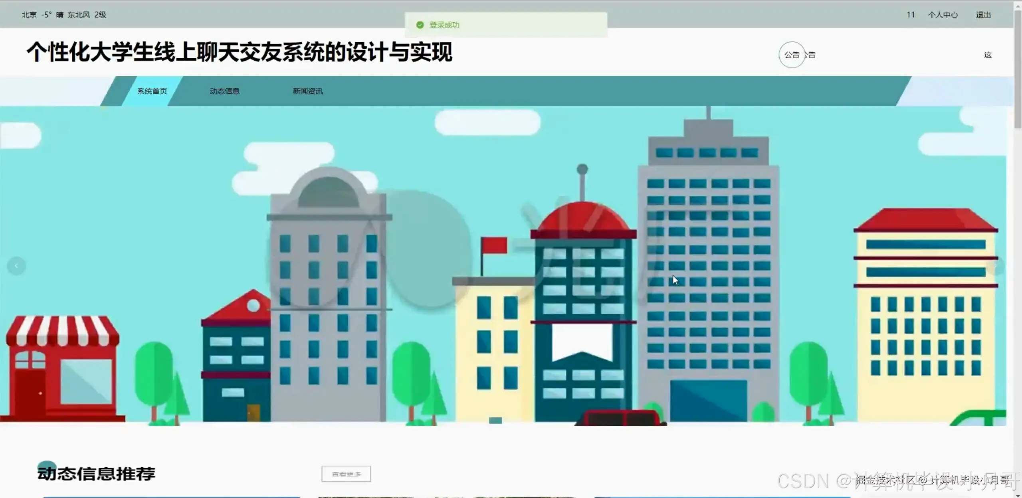This screenshot has width=1022, height=498.
Task: Switch to the 动态信息 tab
Action: (225, 91)
